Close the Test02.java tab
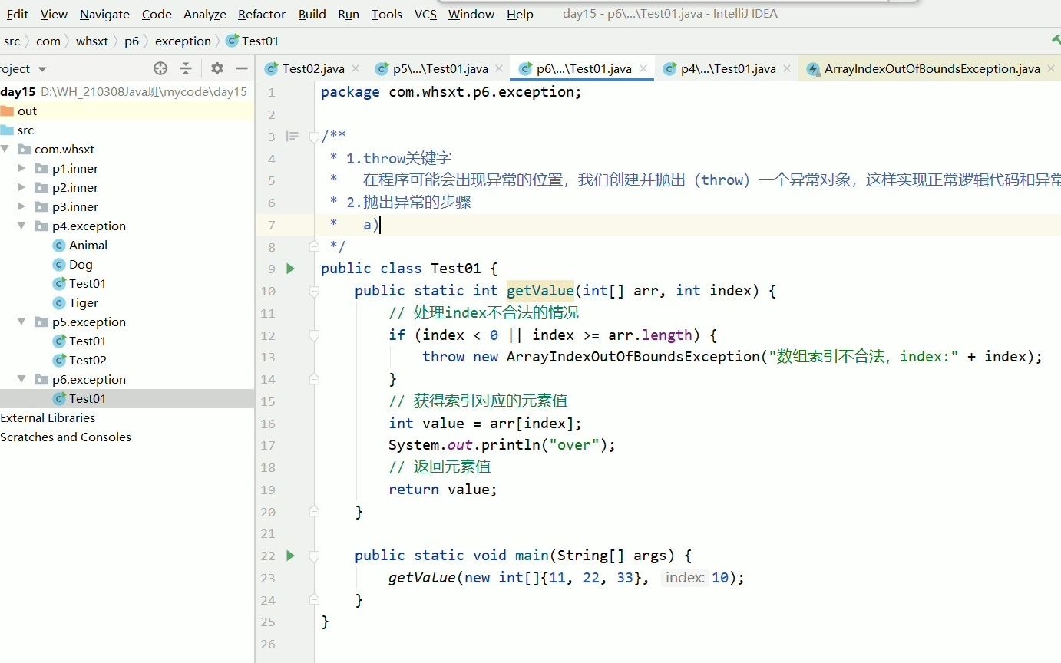 (x=355, y=69)
